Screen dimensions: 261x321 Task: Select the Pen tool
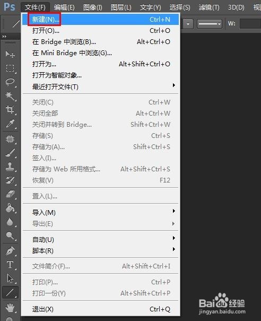tap(10, 251)
